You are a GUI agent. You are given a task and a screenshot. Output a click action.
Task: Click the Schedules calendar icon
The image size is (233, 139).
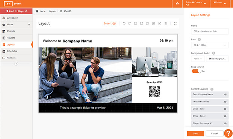pyautogui.click(x=4, y=51)
